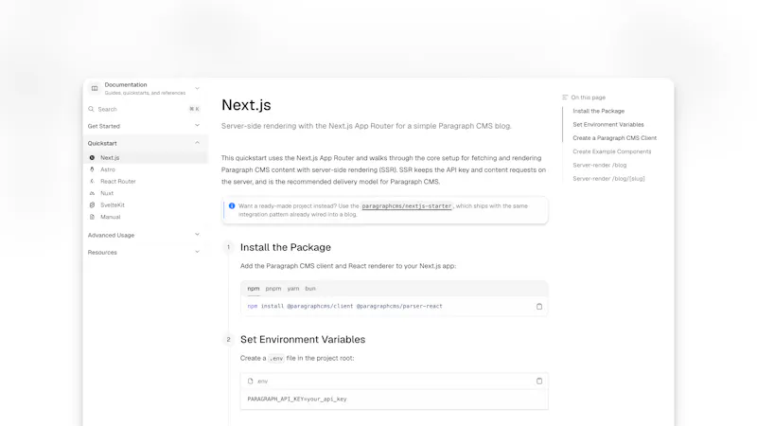The height and width of the screenshot is (426, 757).
Task: Click the Next.js page title
Action: click(x=246, y=105)
